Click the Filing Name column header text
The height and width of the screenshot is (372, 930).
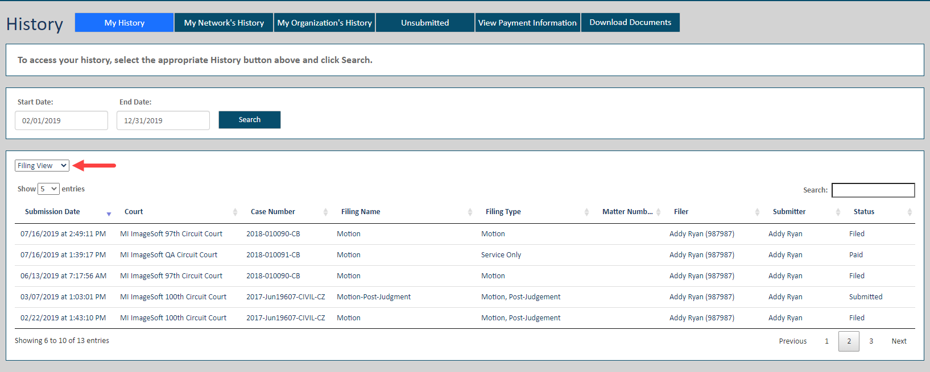pos(361,212)
